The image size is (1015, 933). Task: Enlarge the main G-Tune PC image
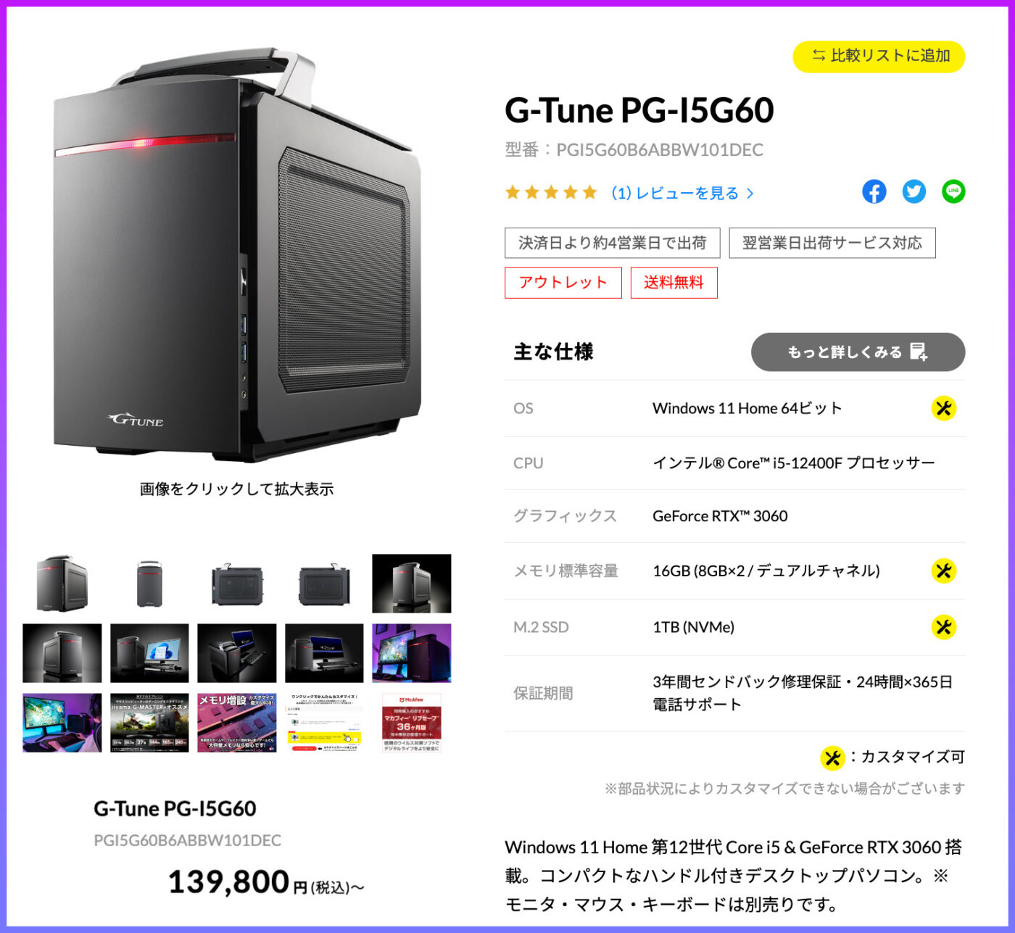pos(237,254)
